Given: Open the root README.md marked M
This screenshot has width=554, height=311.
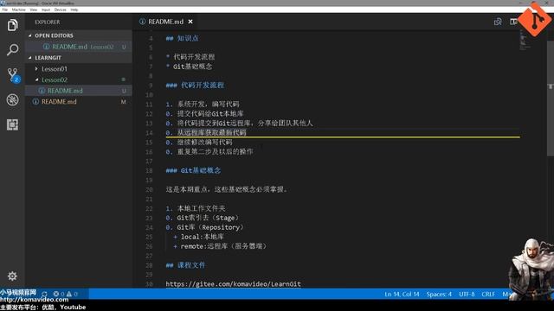Looking at the screenshot, I should pos(79,102).
